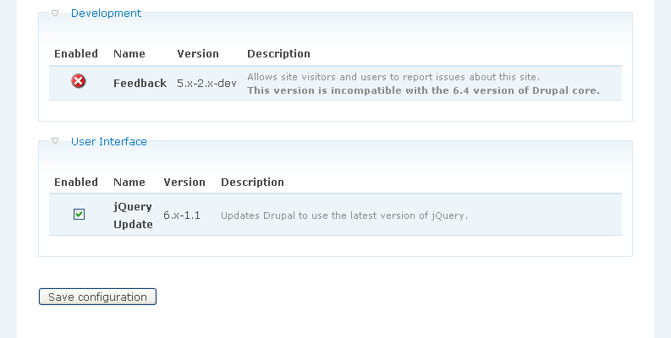Collapse the User Interface section triangle

[x=56, y=142]
